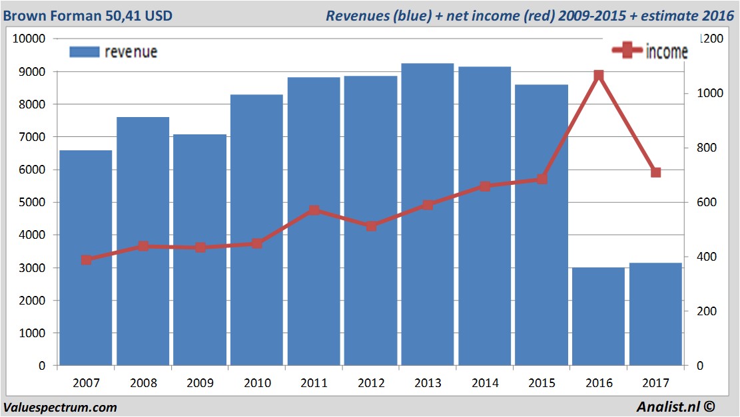Click the 2010 x-axis label

pos(257,382)
